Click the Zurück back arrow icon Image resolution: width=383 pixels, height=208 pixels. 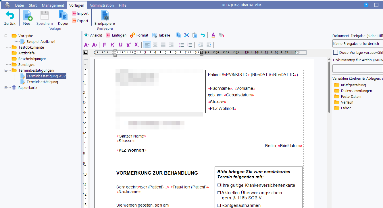click(10, 16)
